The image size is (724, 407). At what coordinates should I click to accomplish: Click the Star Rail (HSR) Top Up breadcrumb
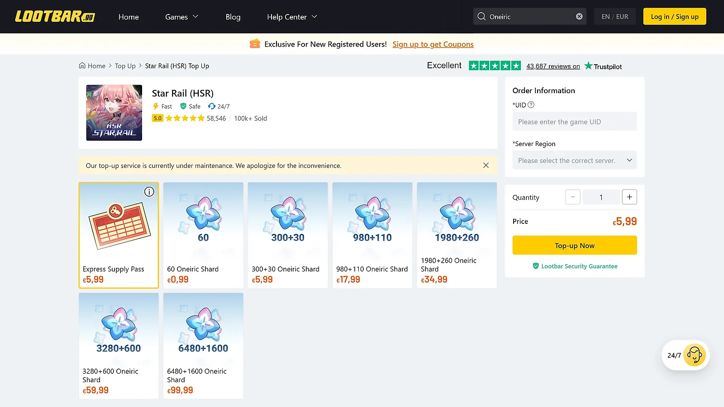pyautogui.click(x=177, y=66)
